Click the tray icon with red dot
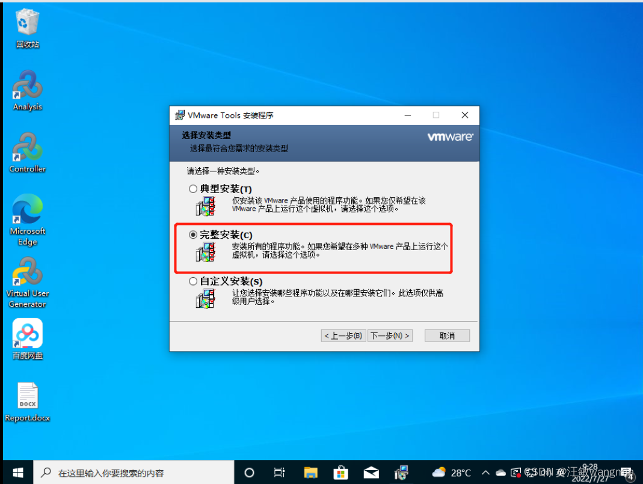The width and height of the screenshot is (643, 484). tap(515, 473)
